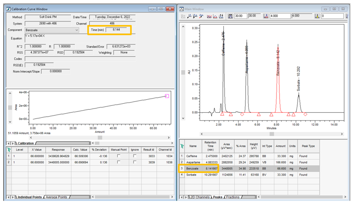Click the up arrow on the chromatogram vertical scrollbar

[x=183, y=27]
